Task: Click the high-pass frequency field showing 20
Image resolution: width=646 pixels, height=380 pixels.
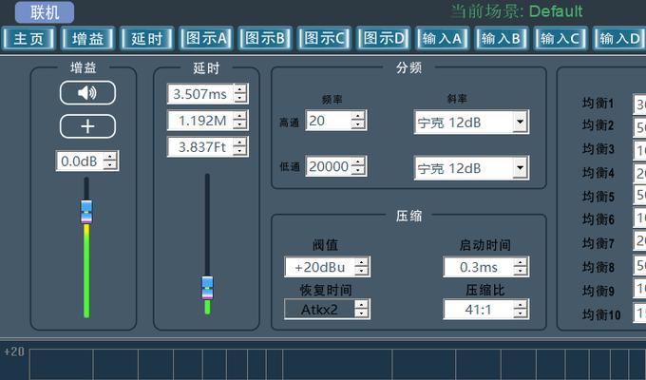Action: click(x=327, y=121)
